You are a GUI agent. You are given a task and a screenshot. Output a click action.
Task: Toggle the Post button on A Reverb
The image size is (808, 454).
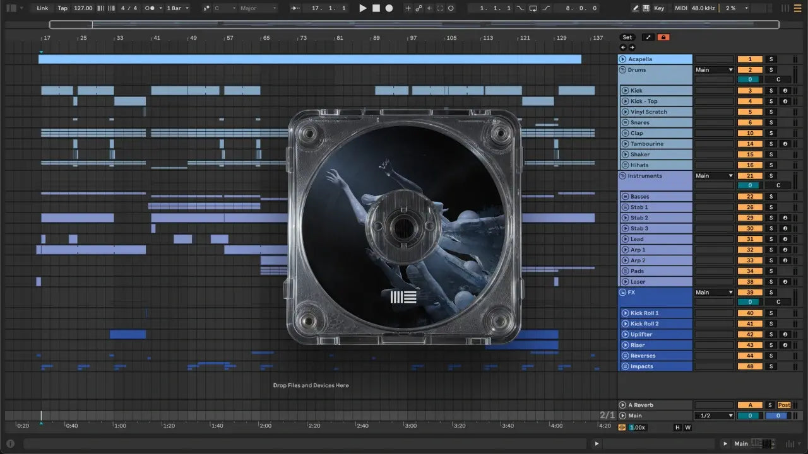point(784,405)
